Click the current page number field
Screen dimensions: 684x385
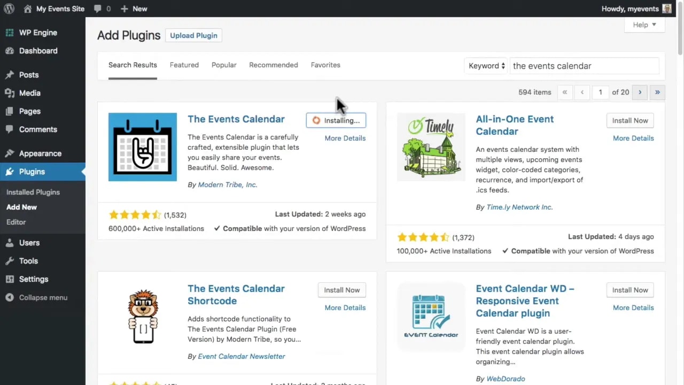pyautogui.click(x=600, y=92)
